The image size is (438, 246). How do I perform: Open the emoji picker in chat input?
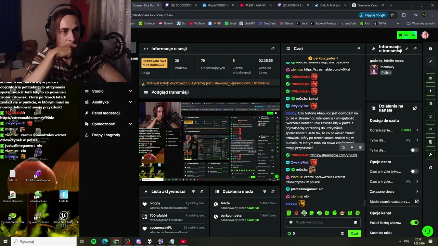(x=355, y=222)
